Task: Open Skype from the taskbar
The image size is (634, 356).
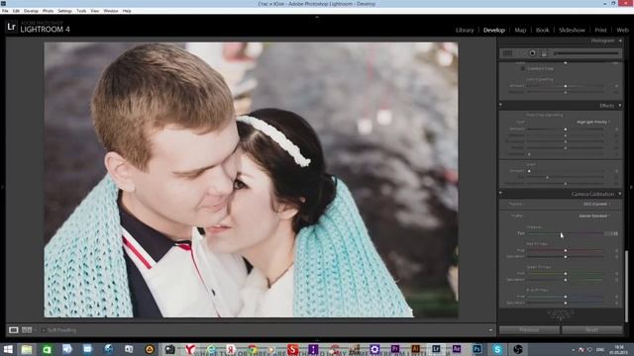Action: (497, 349)
